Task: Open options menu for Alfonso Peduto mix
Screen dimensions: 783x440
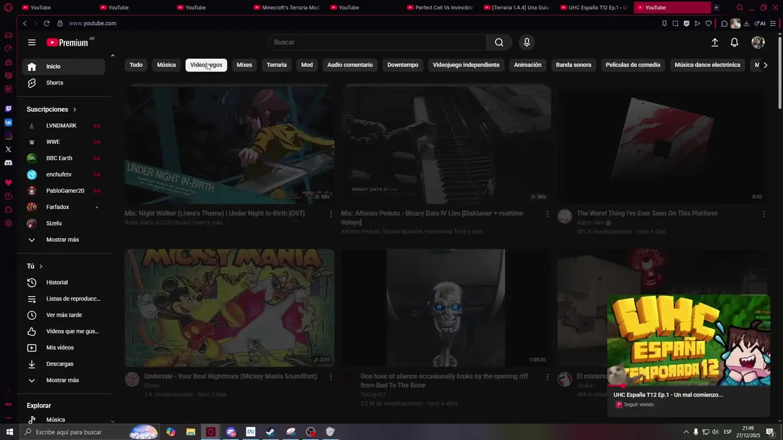Action: [547, 214]
